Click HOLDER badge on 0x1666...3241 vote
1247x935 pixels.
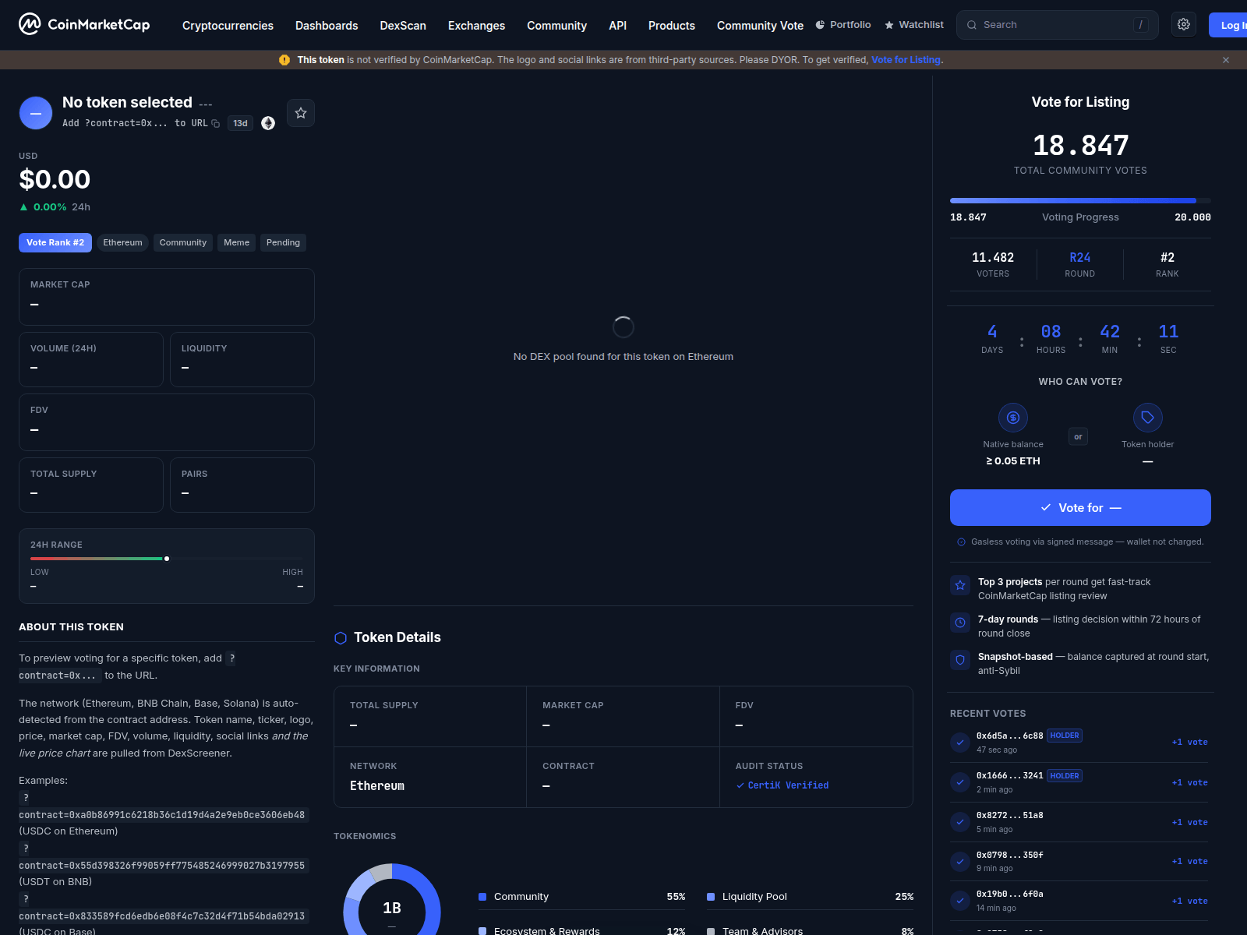[1065, 776]
